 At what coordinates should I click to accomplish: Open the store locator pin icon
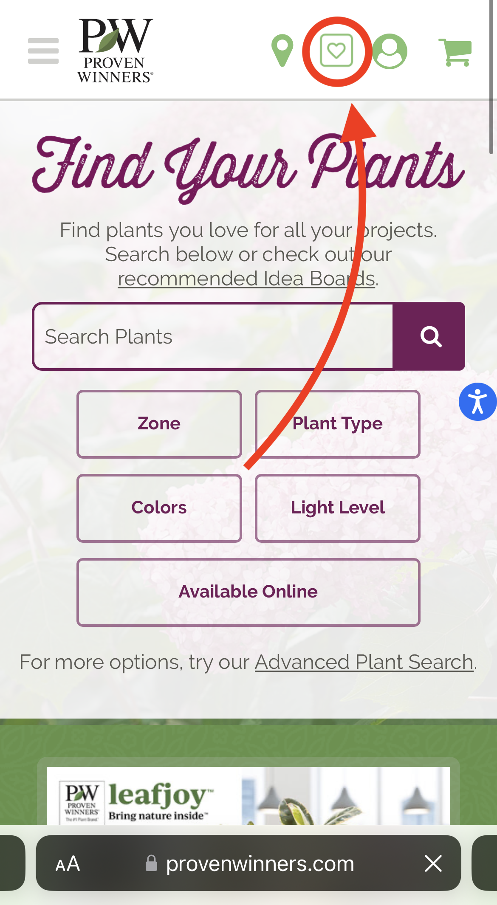click(x=282, y=51)
